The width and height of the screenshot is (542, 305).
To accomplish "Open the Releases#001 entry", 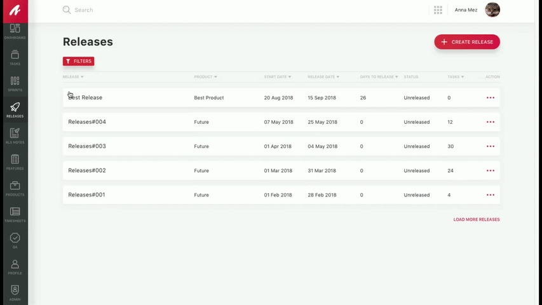I will [281, 194].
